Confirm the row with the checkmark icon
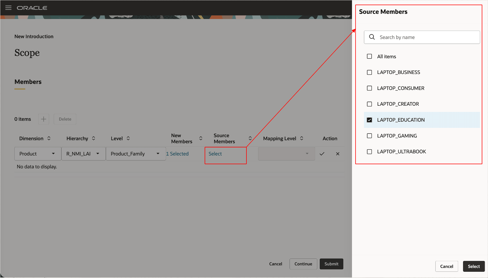The height and width of the screenshot is (278, 488). (x=322, y=154)
